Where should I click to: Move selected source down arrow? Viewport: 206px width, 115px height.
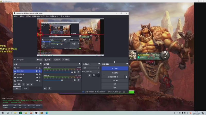coord(31,84)
